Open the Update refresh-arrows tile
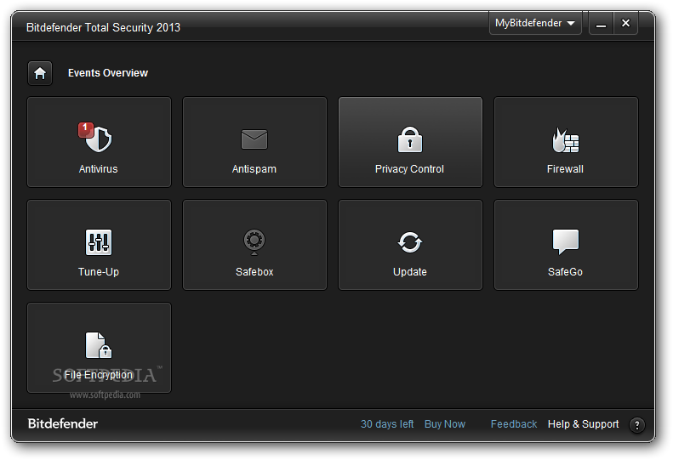The height and width of the screenshot is (460, 673). (410, 245)
